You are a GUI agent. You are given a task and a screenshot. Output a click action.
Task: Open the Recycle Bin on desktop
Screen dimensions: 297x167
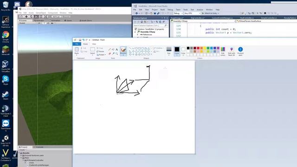(6, 6)
